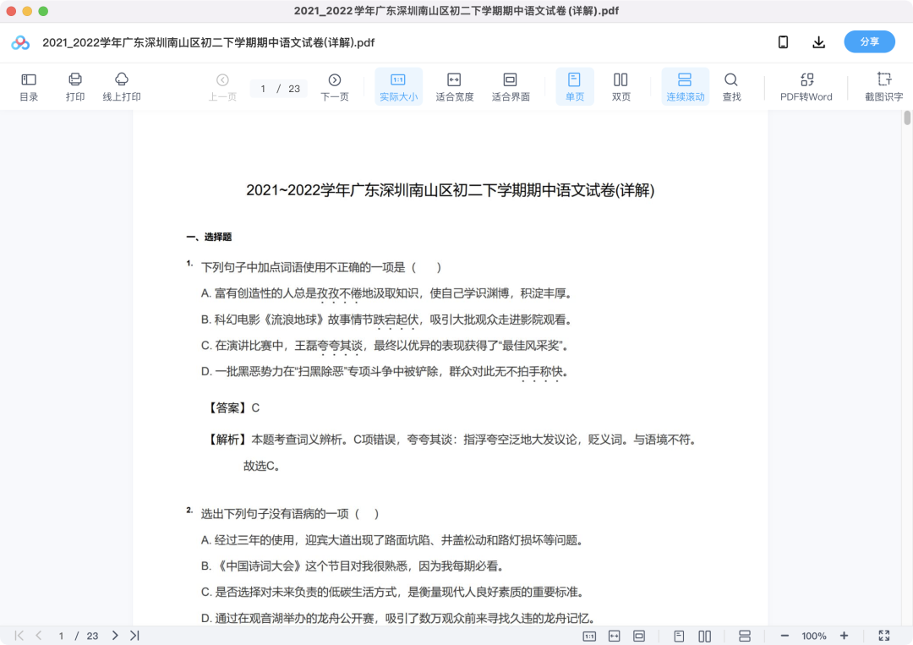The image size is (913, 645).
Task: Click option B 《中国诗词大会》 line
Action: (353, 566)
